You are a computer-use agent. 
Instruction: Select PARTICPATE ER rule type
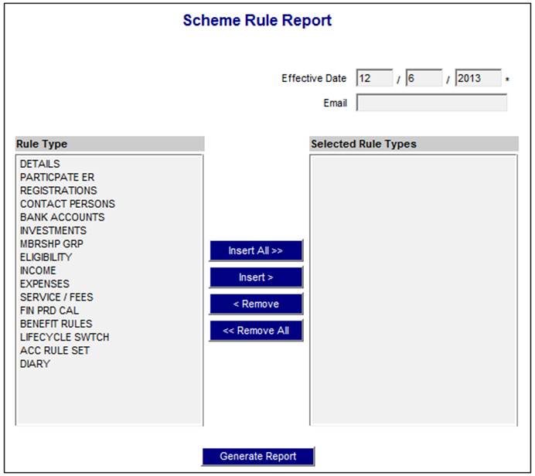[57, 177]
